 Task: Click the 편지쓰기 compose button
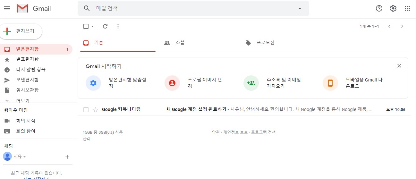click(21, 31)
